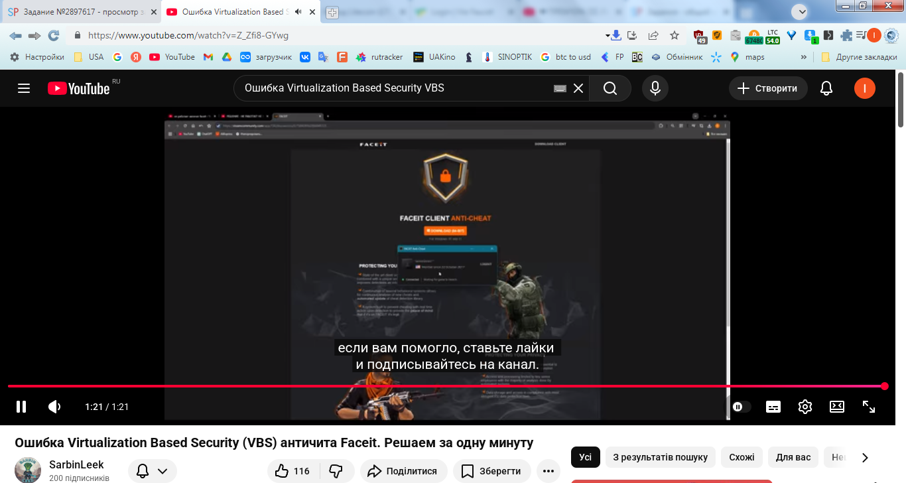Switch to theater mode
906x483 pixels.
[837, 407]
